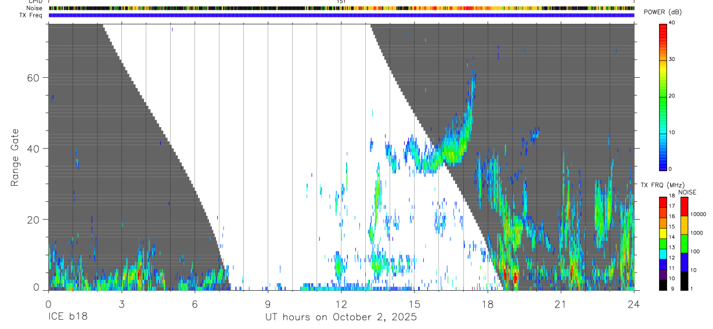The width and height of the screenshot is (713, 329).
Task: Click the 'NOISE' legend title
Action: (686, 192)
